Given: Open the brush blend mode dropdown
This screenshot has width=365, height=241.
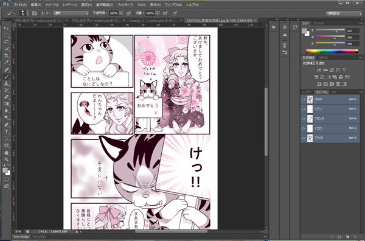Looking at the screenshot, I should (x=71, y=13).
